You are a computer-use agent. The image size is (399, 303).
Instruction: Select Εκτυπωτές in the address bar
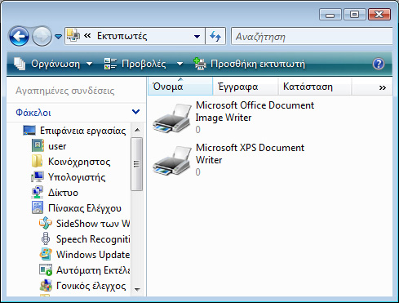(122, 36)
